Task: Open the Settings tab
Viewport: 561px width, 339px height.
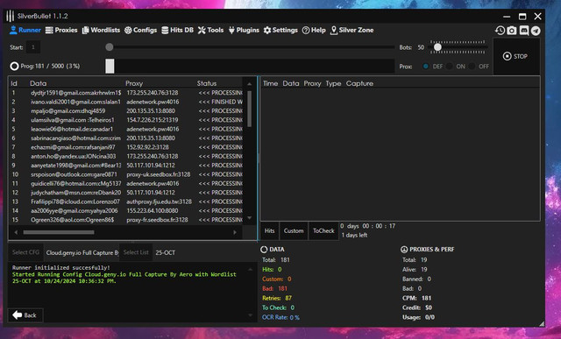Action: (280, 30)
